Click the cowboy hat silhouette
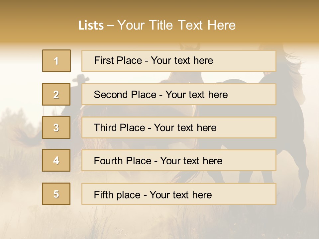 coord(80,79)
